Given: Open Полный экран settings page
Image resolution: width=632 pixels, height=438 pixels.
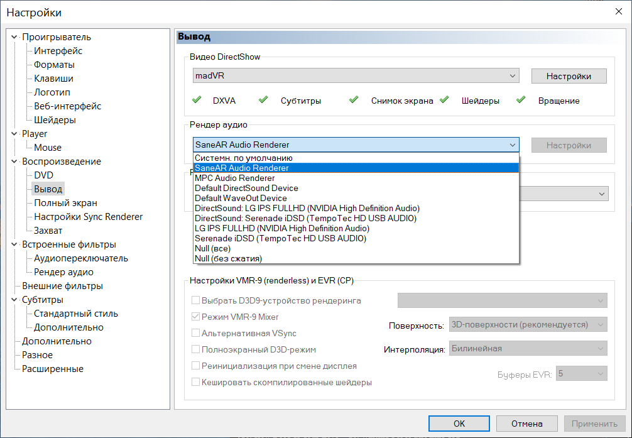Looking at the screenshot, I should [65, 203].
